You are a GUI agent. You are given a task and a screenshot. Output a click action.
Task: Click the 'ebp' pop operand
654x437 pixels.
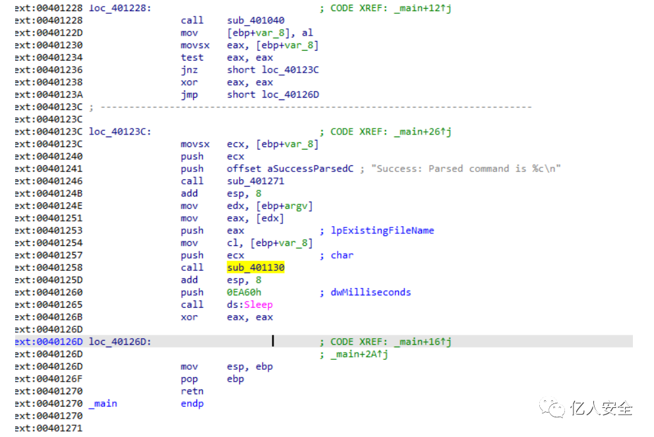tap(235, 378)
